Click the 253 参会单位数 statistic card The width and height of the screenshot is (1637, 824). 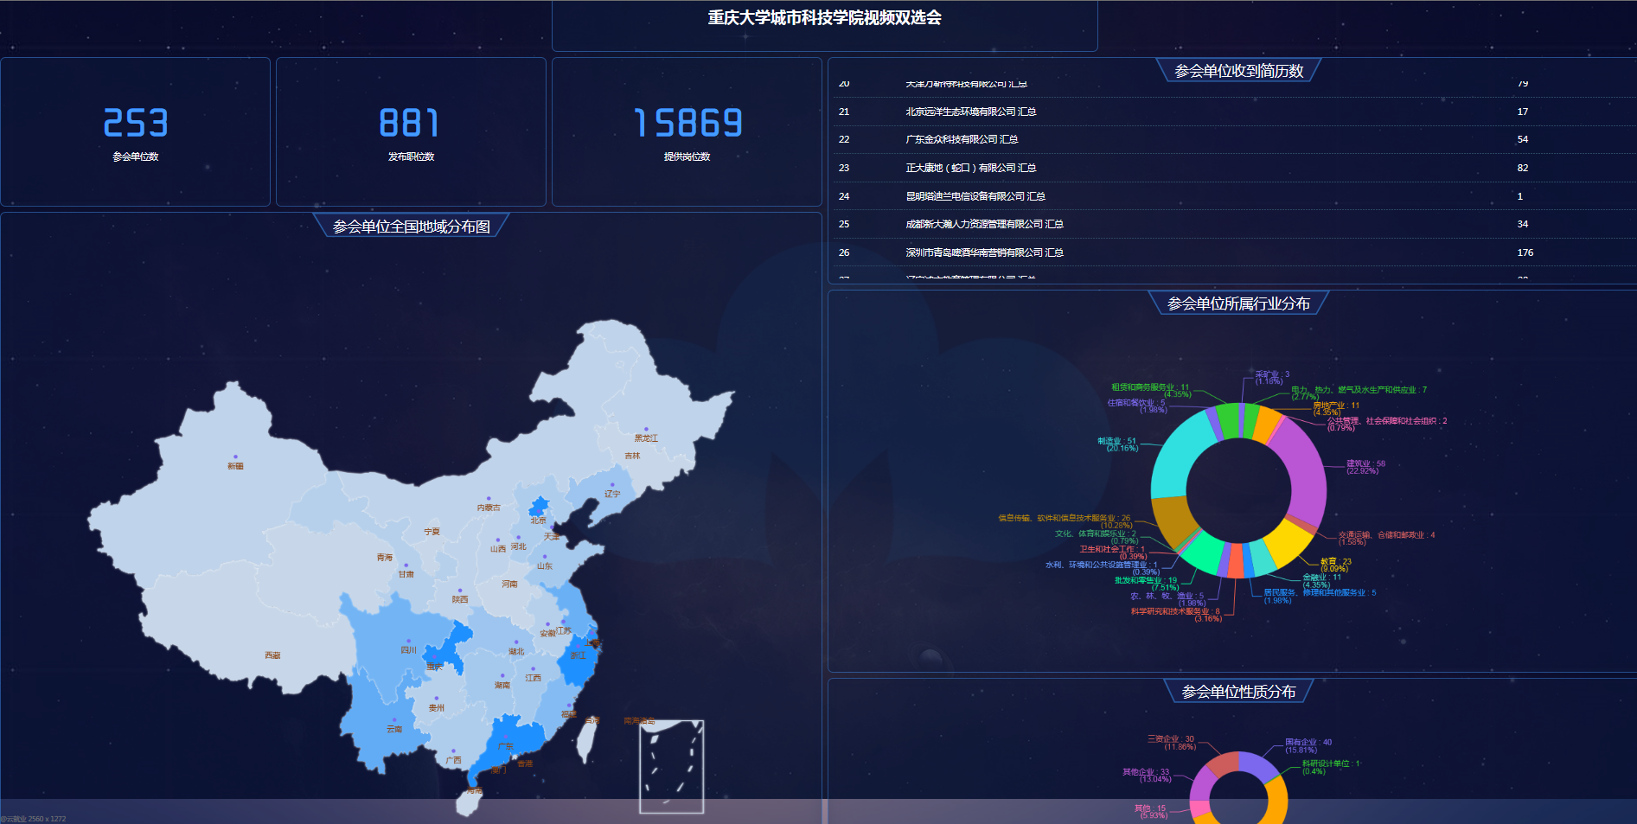pos(136,132)
